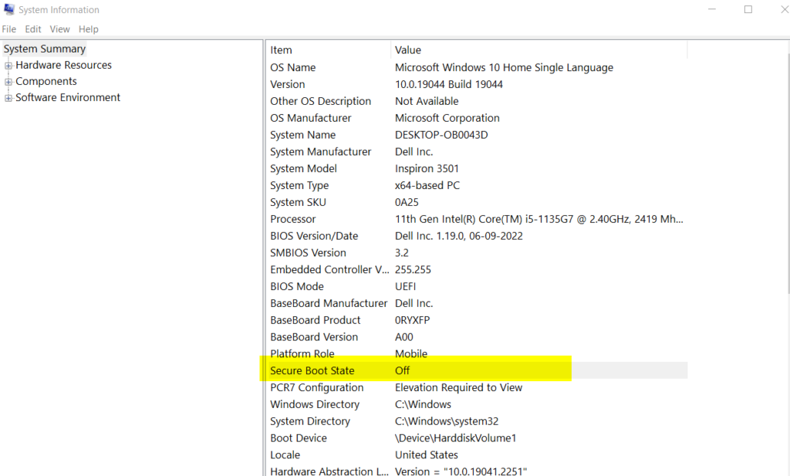Open the Help menu
790x476 pixels.
click(x=88, y=29)
